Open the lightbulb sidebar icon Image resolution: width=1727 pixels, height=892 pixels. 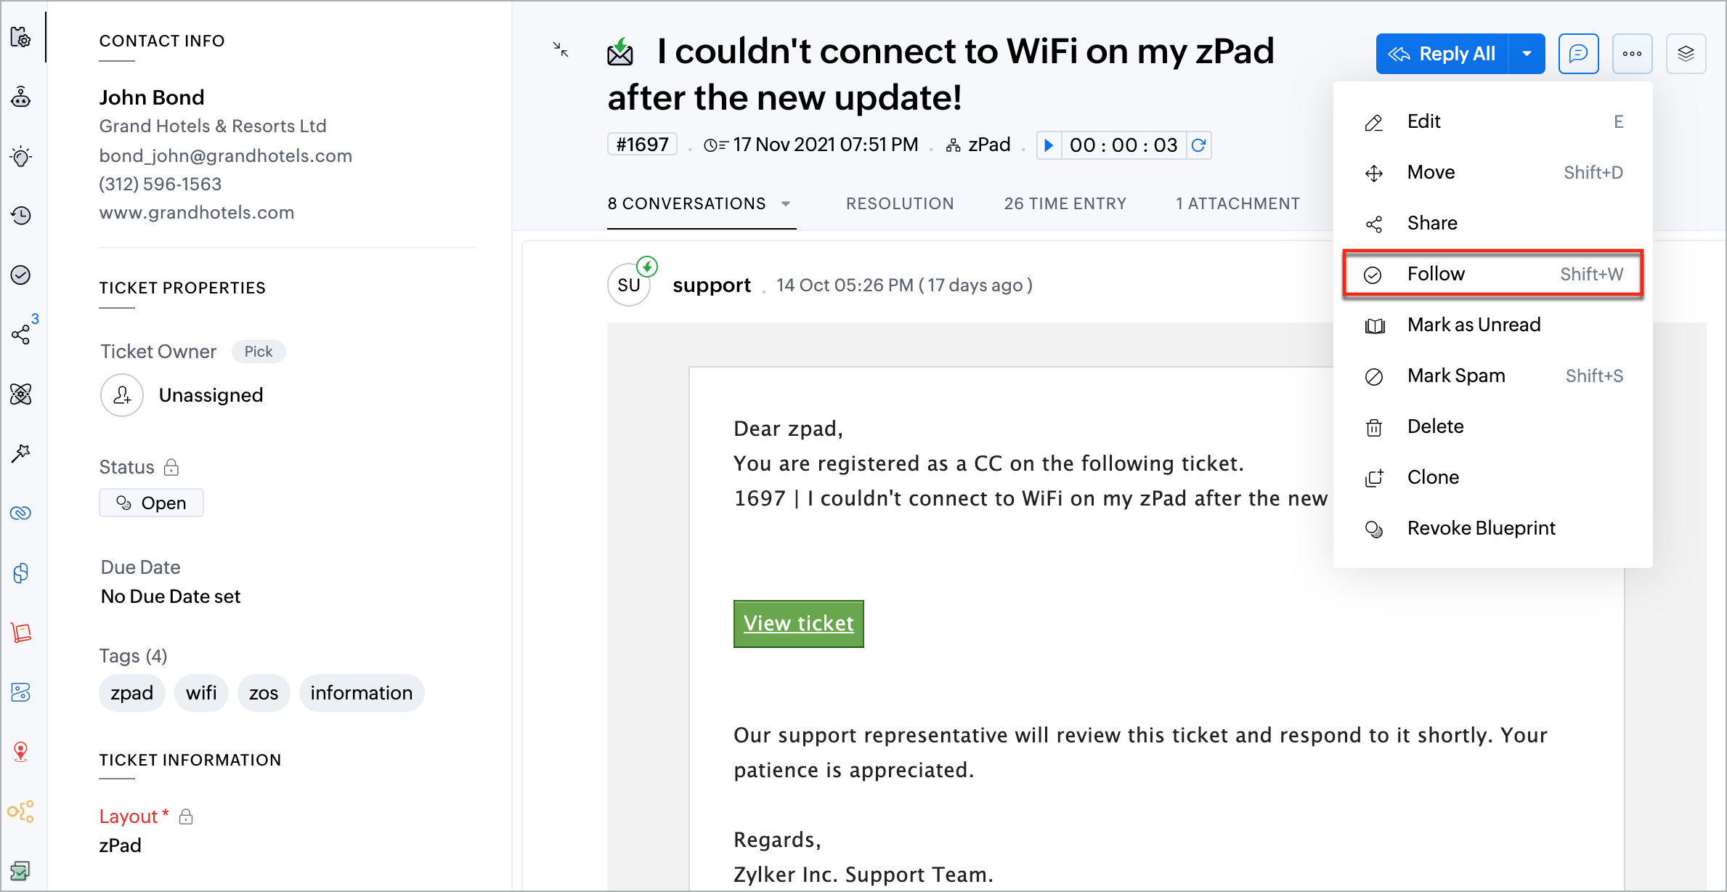[x=21, y=156]
